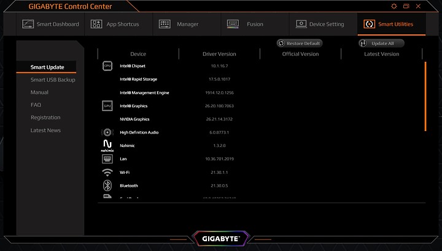Click the GPU icon beside Intel Graphics
The width and height of the screenshot is (442, 251).
(x=107, y=106)
